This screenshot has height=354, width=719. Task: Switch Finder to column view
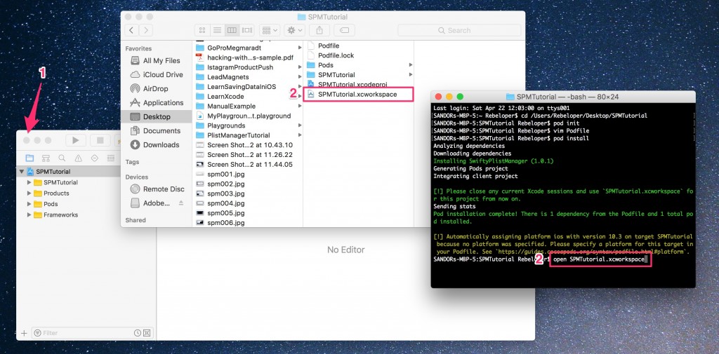click(232, 30)
